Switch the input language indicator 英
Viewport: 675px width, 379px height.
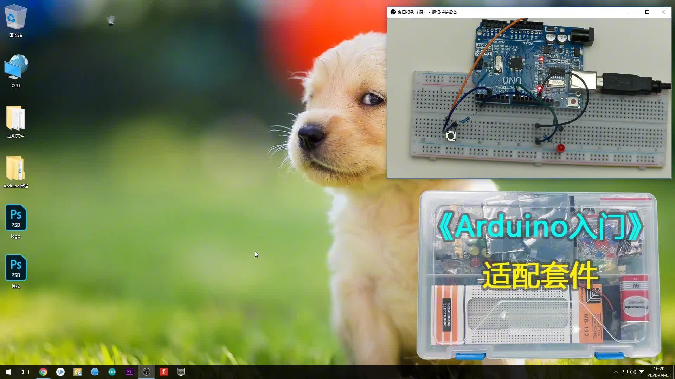642,372
